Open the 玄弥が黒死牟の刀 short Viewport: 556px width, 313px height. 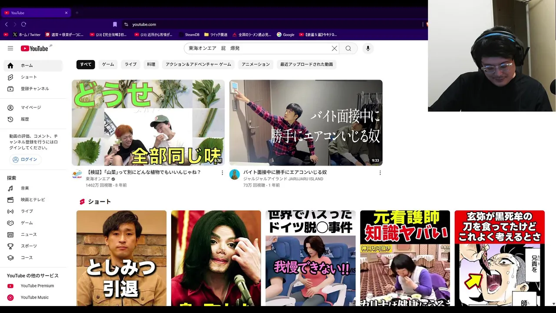pyautogui.click(x=500, y=258)
